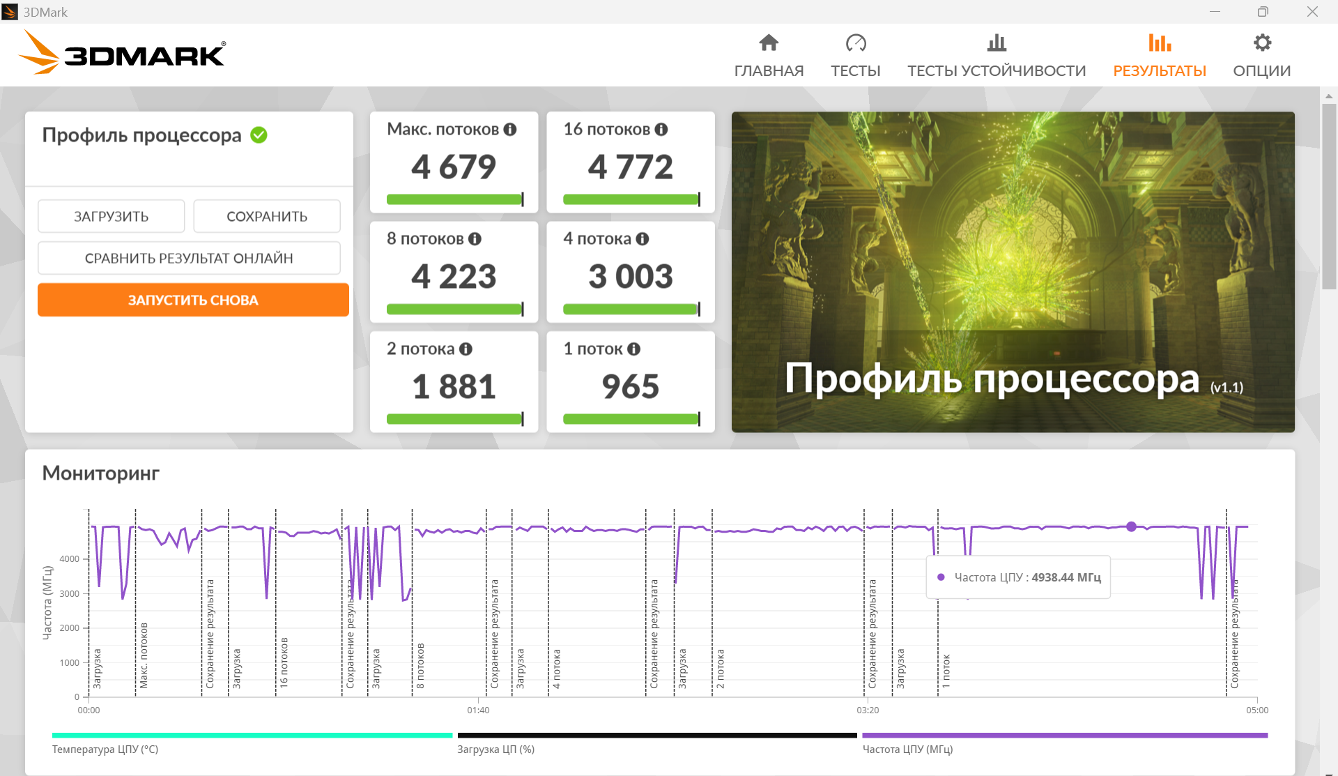
Task: Open the ГЛАВНАЯ home tab
Action: (769, 56)
